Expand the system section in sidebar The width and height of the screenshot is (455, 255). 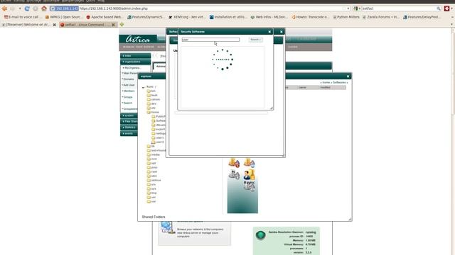coord(129,115)
